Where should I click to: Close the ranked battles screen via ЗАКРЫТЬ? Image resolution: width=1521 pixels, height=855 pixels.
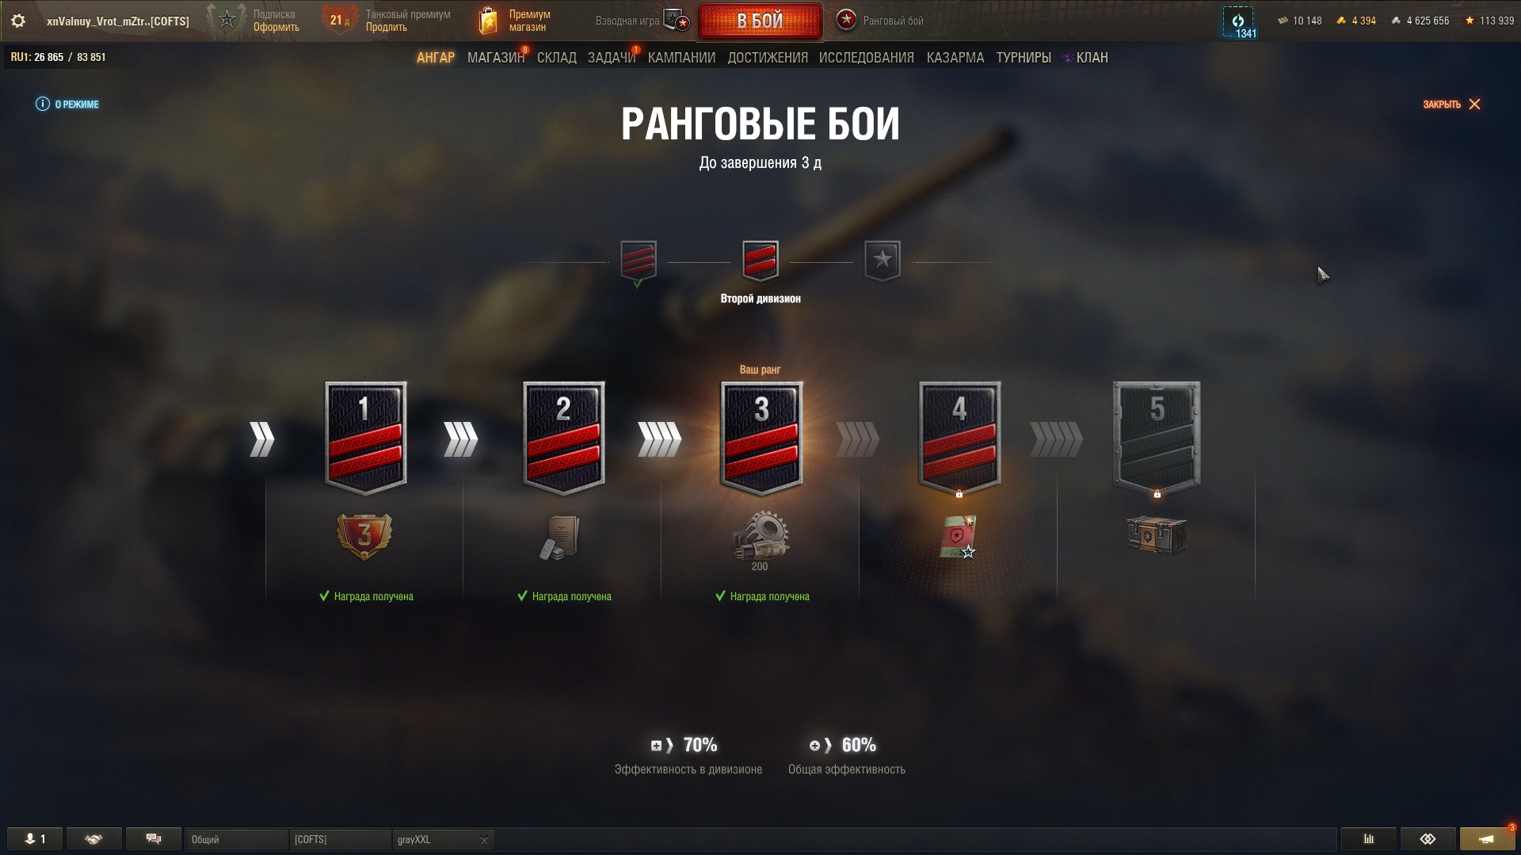click(x=1451, y=104)
